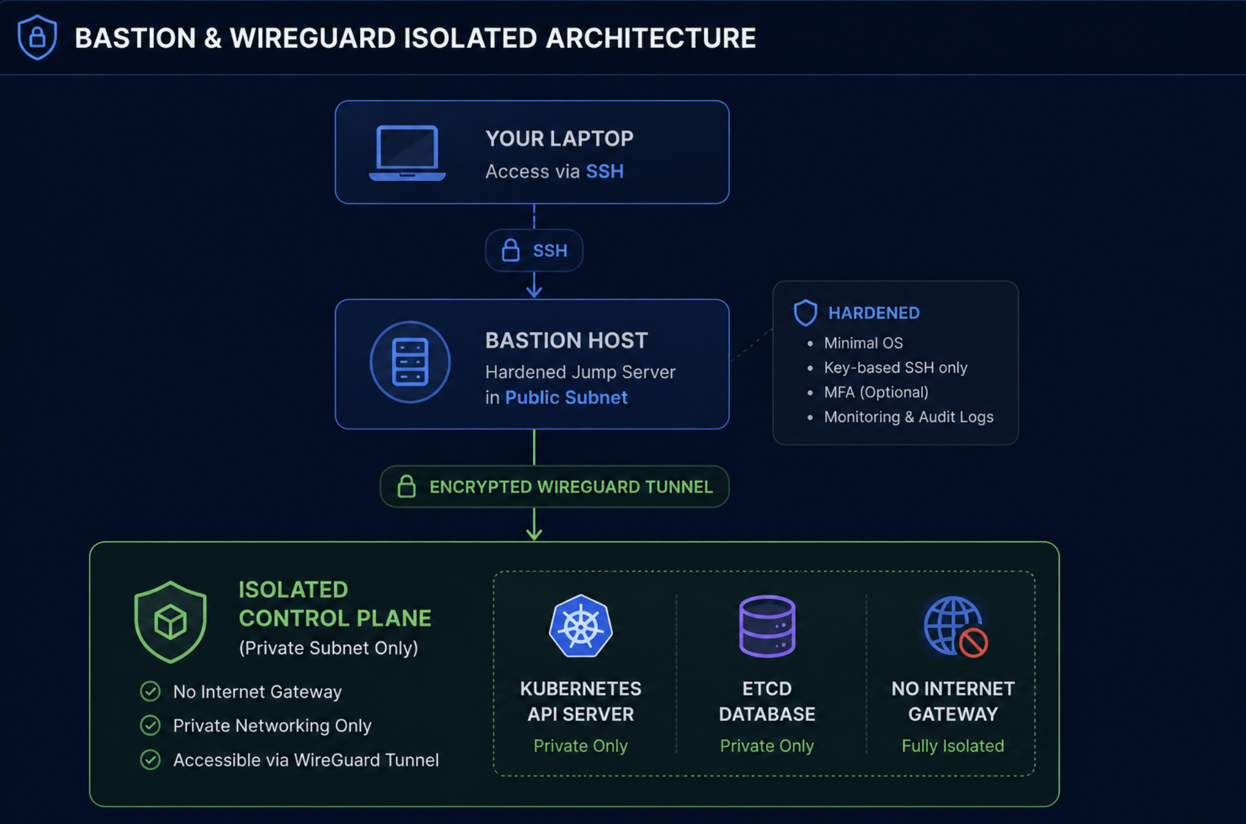Screen dimensions: 1246x824
Task: Click the (Private Subnet Only) text
Action: (328, 648)
